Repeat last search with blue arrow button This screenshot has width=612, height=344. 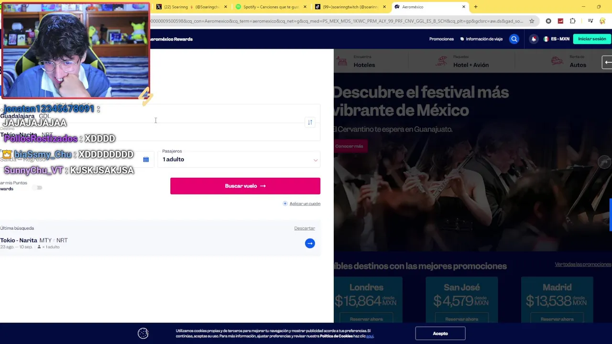310,243
